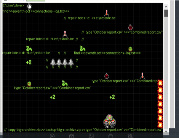Click the 'C:\Users\player>' prompt text
Screen dimensions: 179x139
click(13, 5)
